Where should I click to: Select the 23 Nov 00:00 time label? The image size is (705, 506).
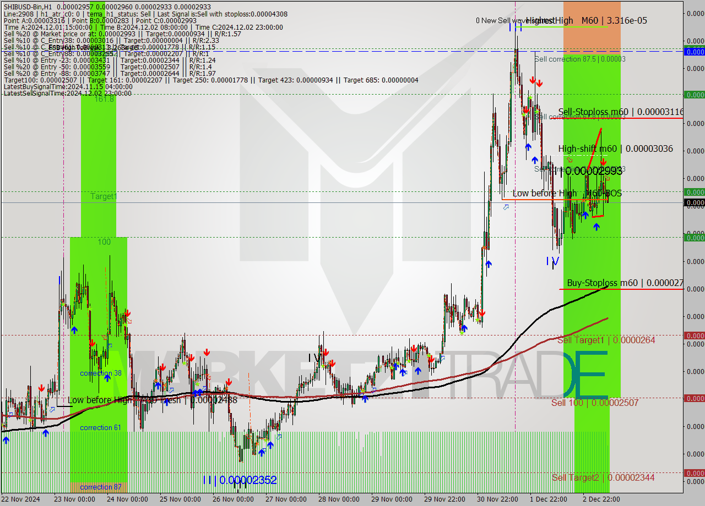[74, 499]
